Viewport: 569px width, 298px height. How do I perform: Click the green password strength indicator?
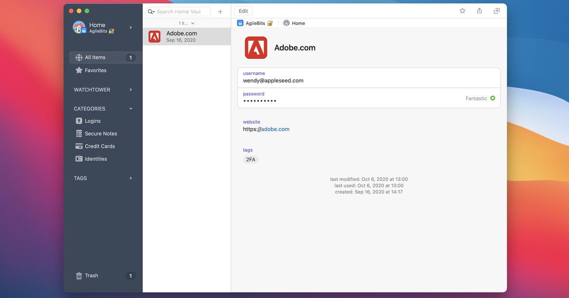point(492,98)
